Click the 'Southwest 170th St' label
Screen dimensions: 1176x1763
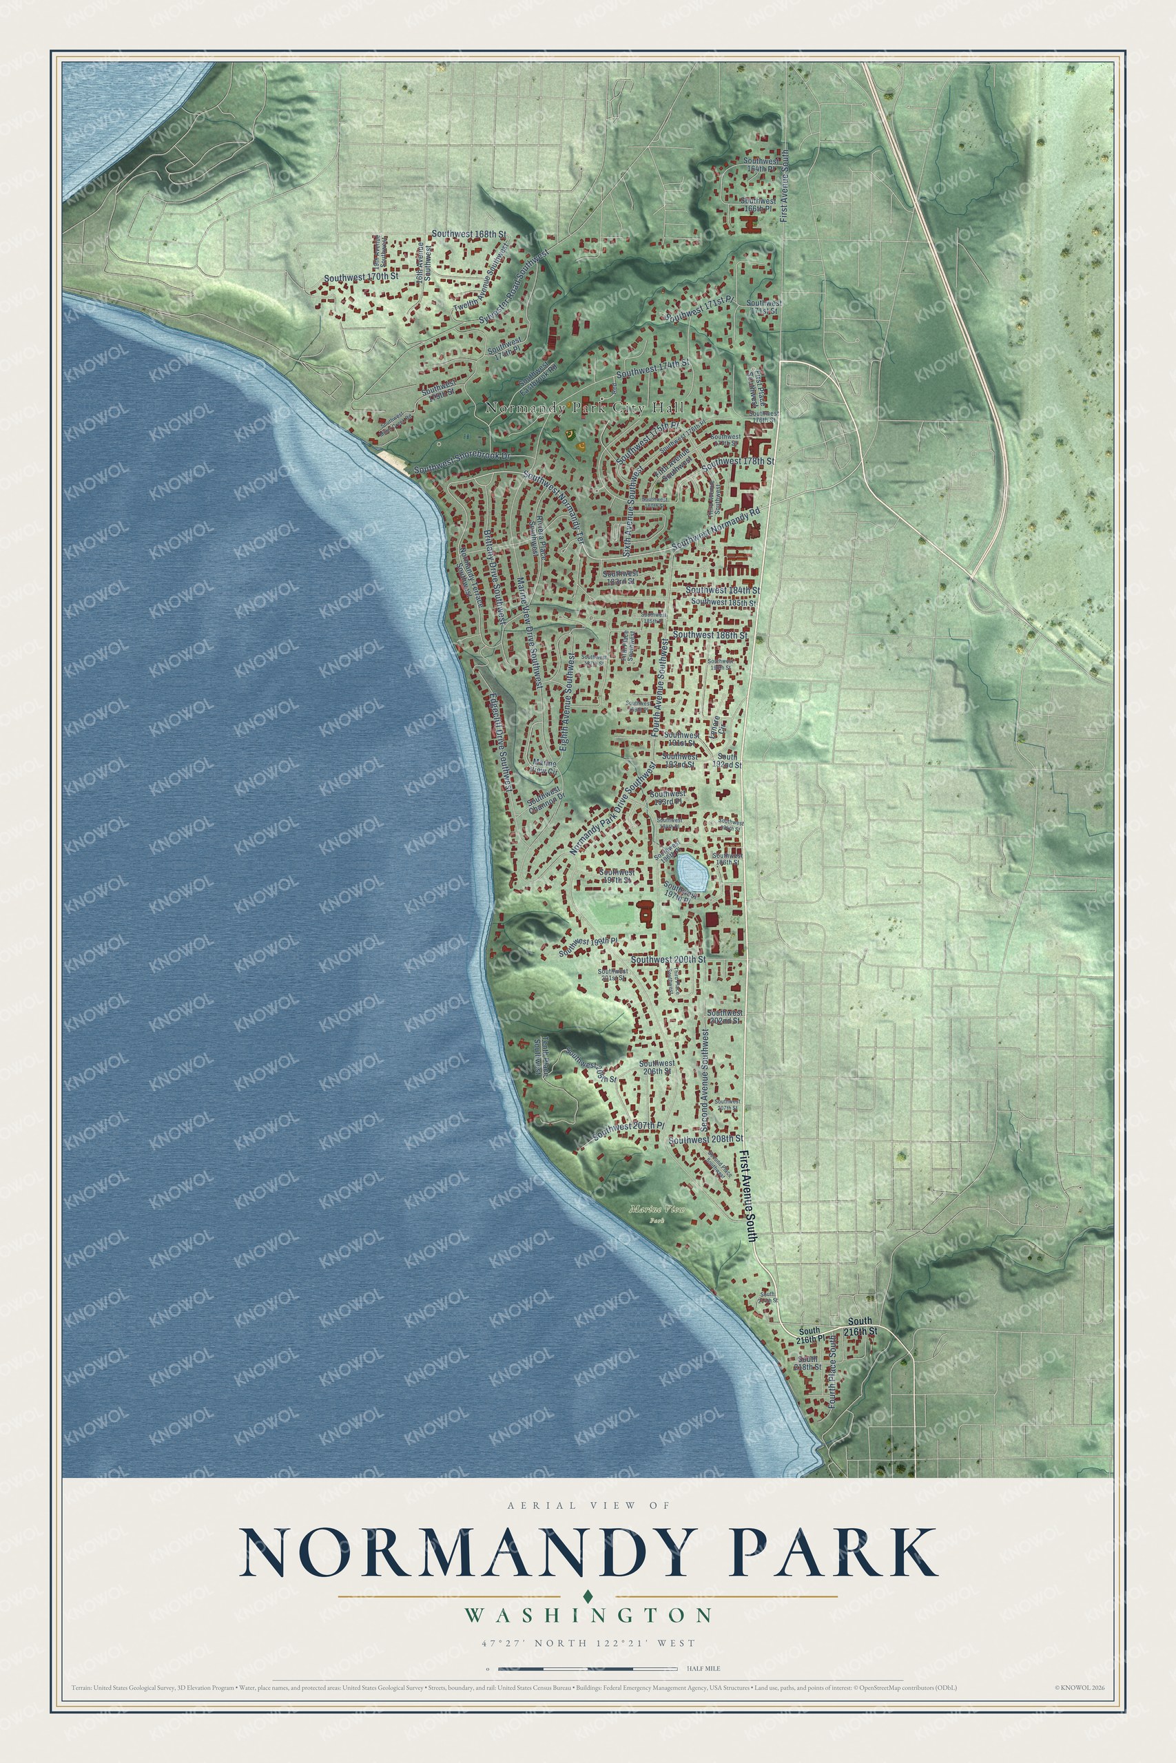coord(361,278)
